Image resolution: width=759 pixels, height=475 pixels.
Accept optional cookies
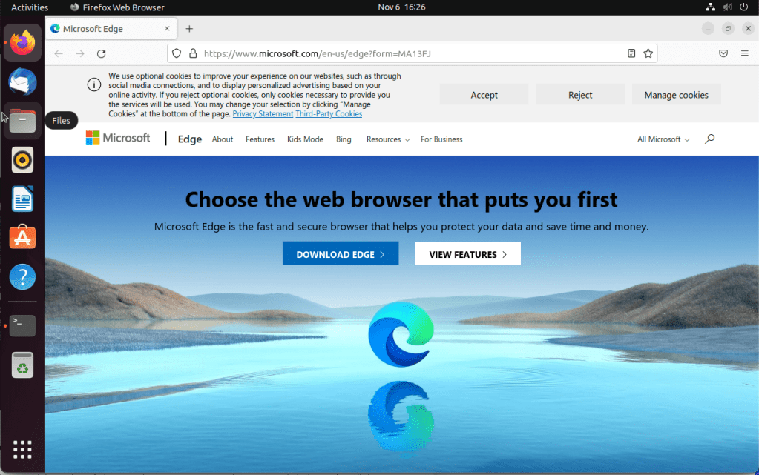484,95
